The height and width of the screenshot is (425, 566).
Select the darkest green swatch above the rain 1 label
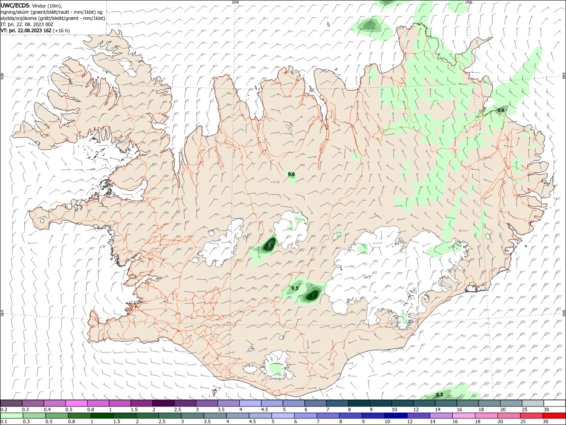[x=102, y=416]
